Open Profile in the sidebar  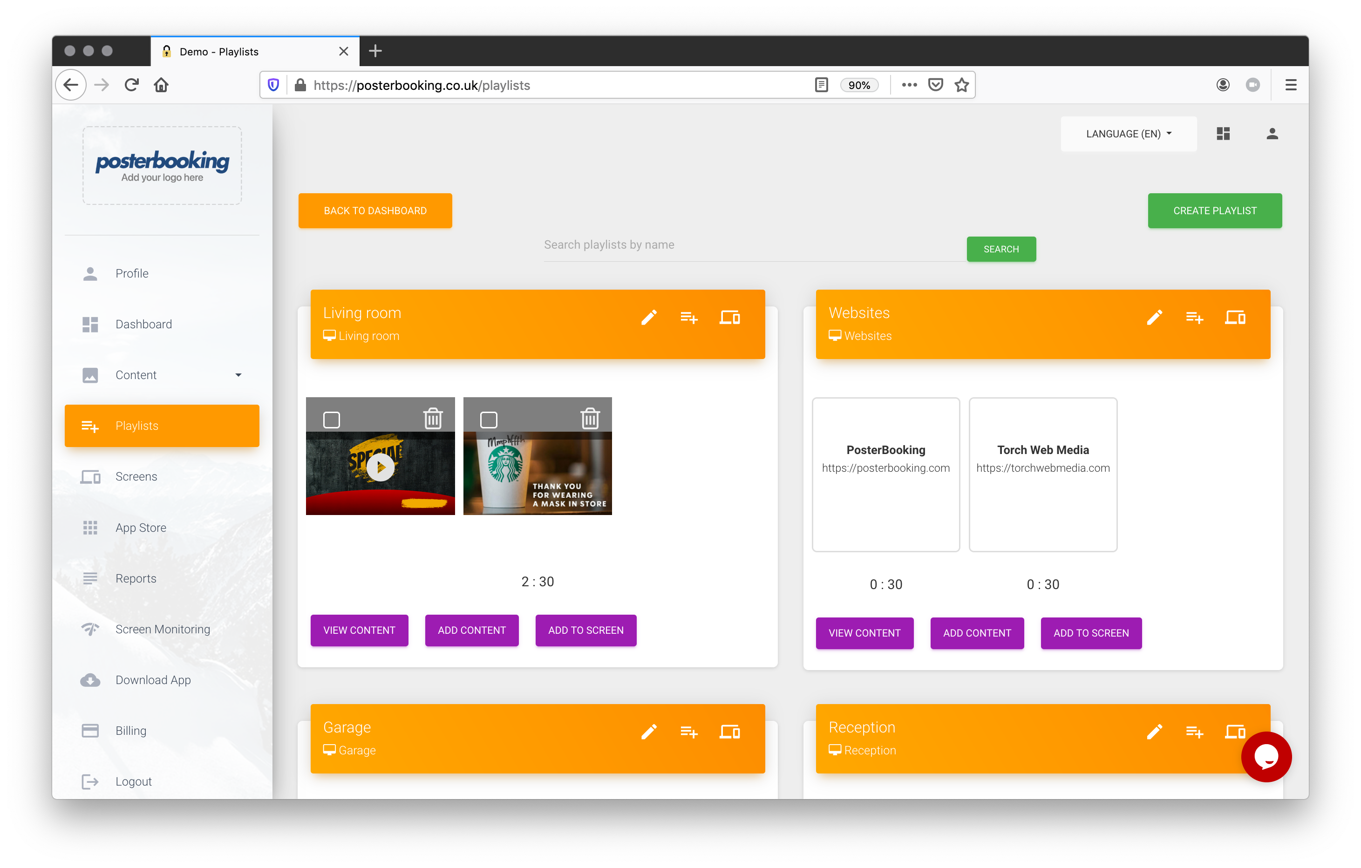[162, 273]
